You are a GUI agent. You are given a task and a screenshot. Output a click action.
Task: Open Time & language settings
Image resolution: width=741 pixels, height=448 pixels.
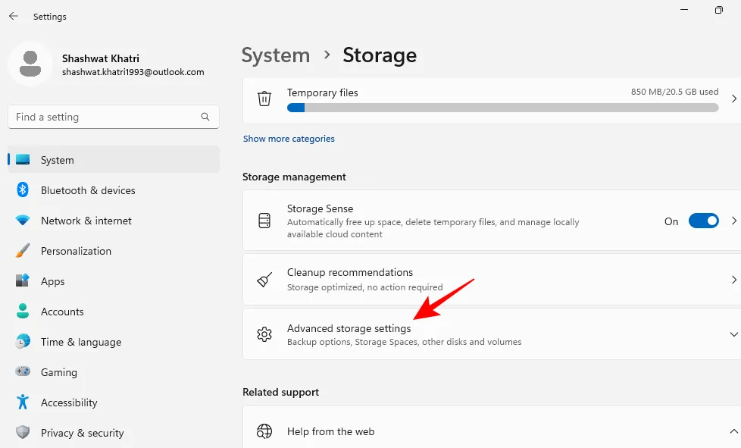pyautogui.click(x=114, y=341)
